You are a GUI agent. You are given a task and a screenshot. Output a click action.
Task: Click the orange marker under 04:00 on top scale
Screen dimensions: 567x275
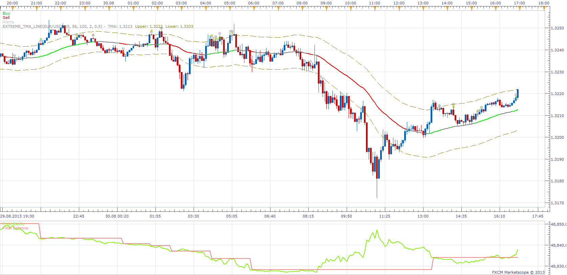[206, 8]
